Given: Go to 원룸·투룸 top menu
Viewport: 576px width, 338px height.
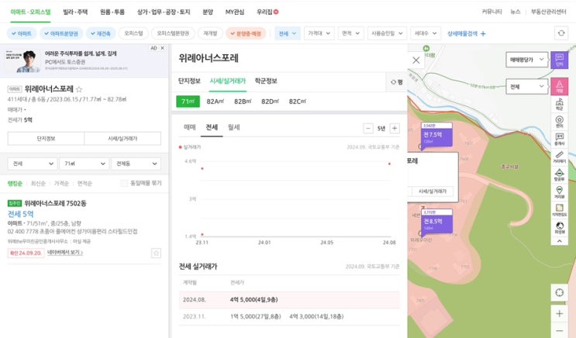Looking at the screenshot, I should [x=112, y=12].
